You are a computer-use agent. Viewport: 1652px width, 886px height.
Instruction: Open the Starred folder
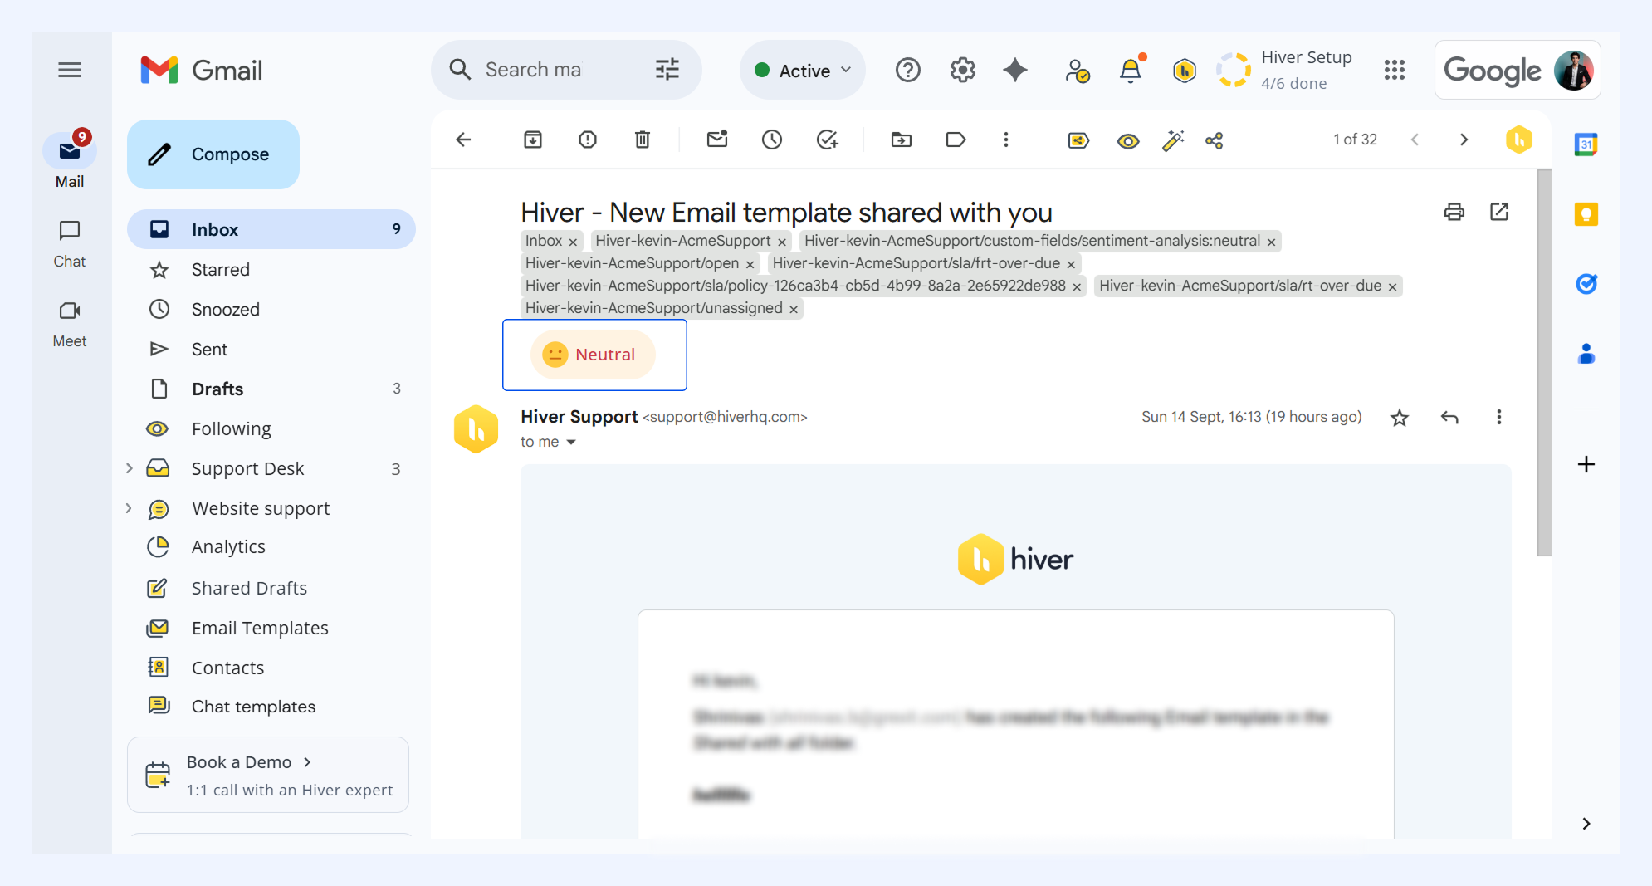tap(271, 269)
